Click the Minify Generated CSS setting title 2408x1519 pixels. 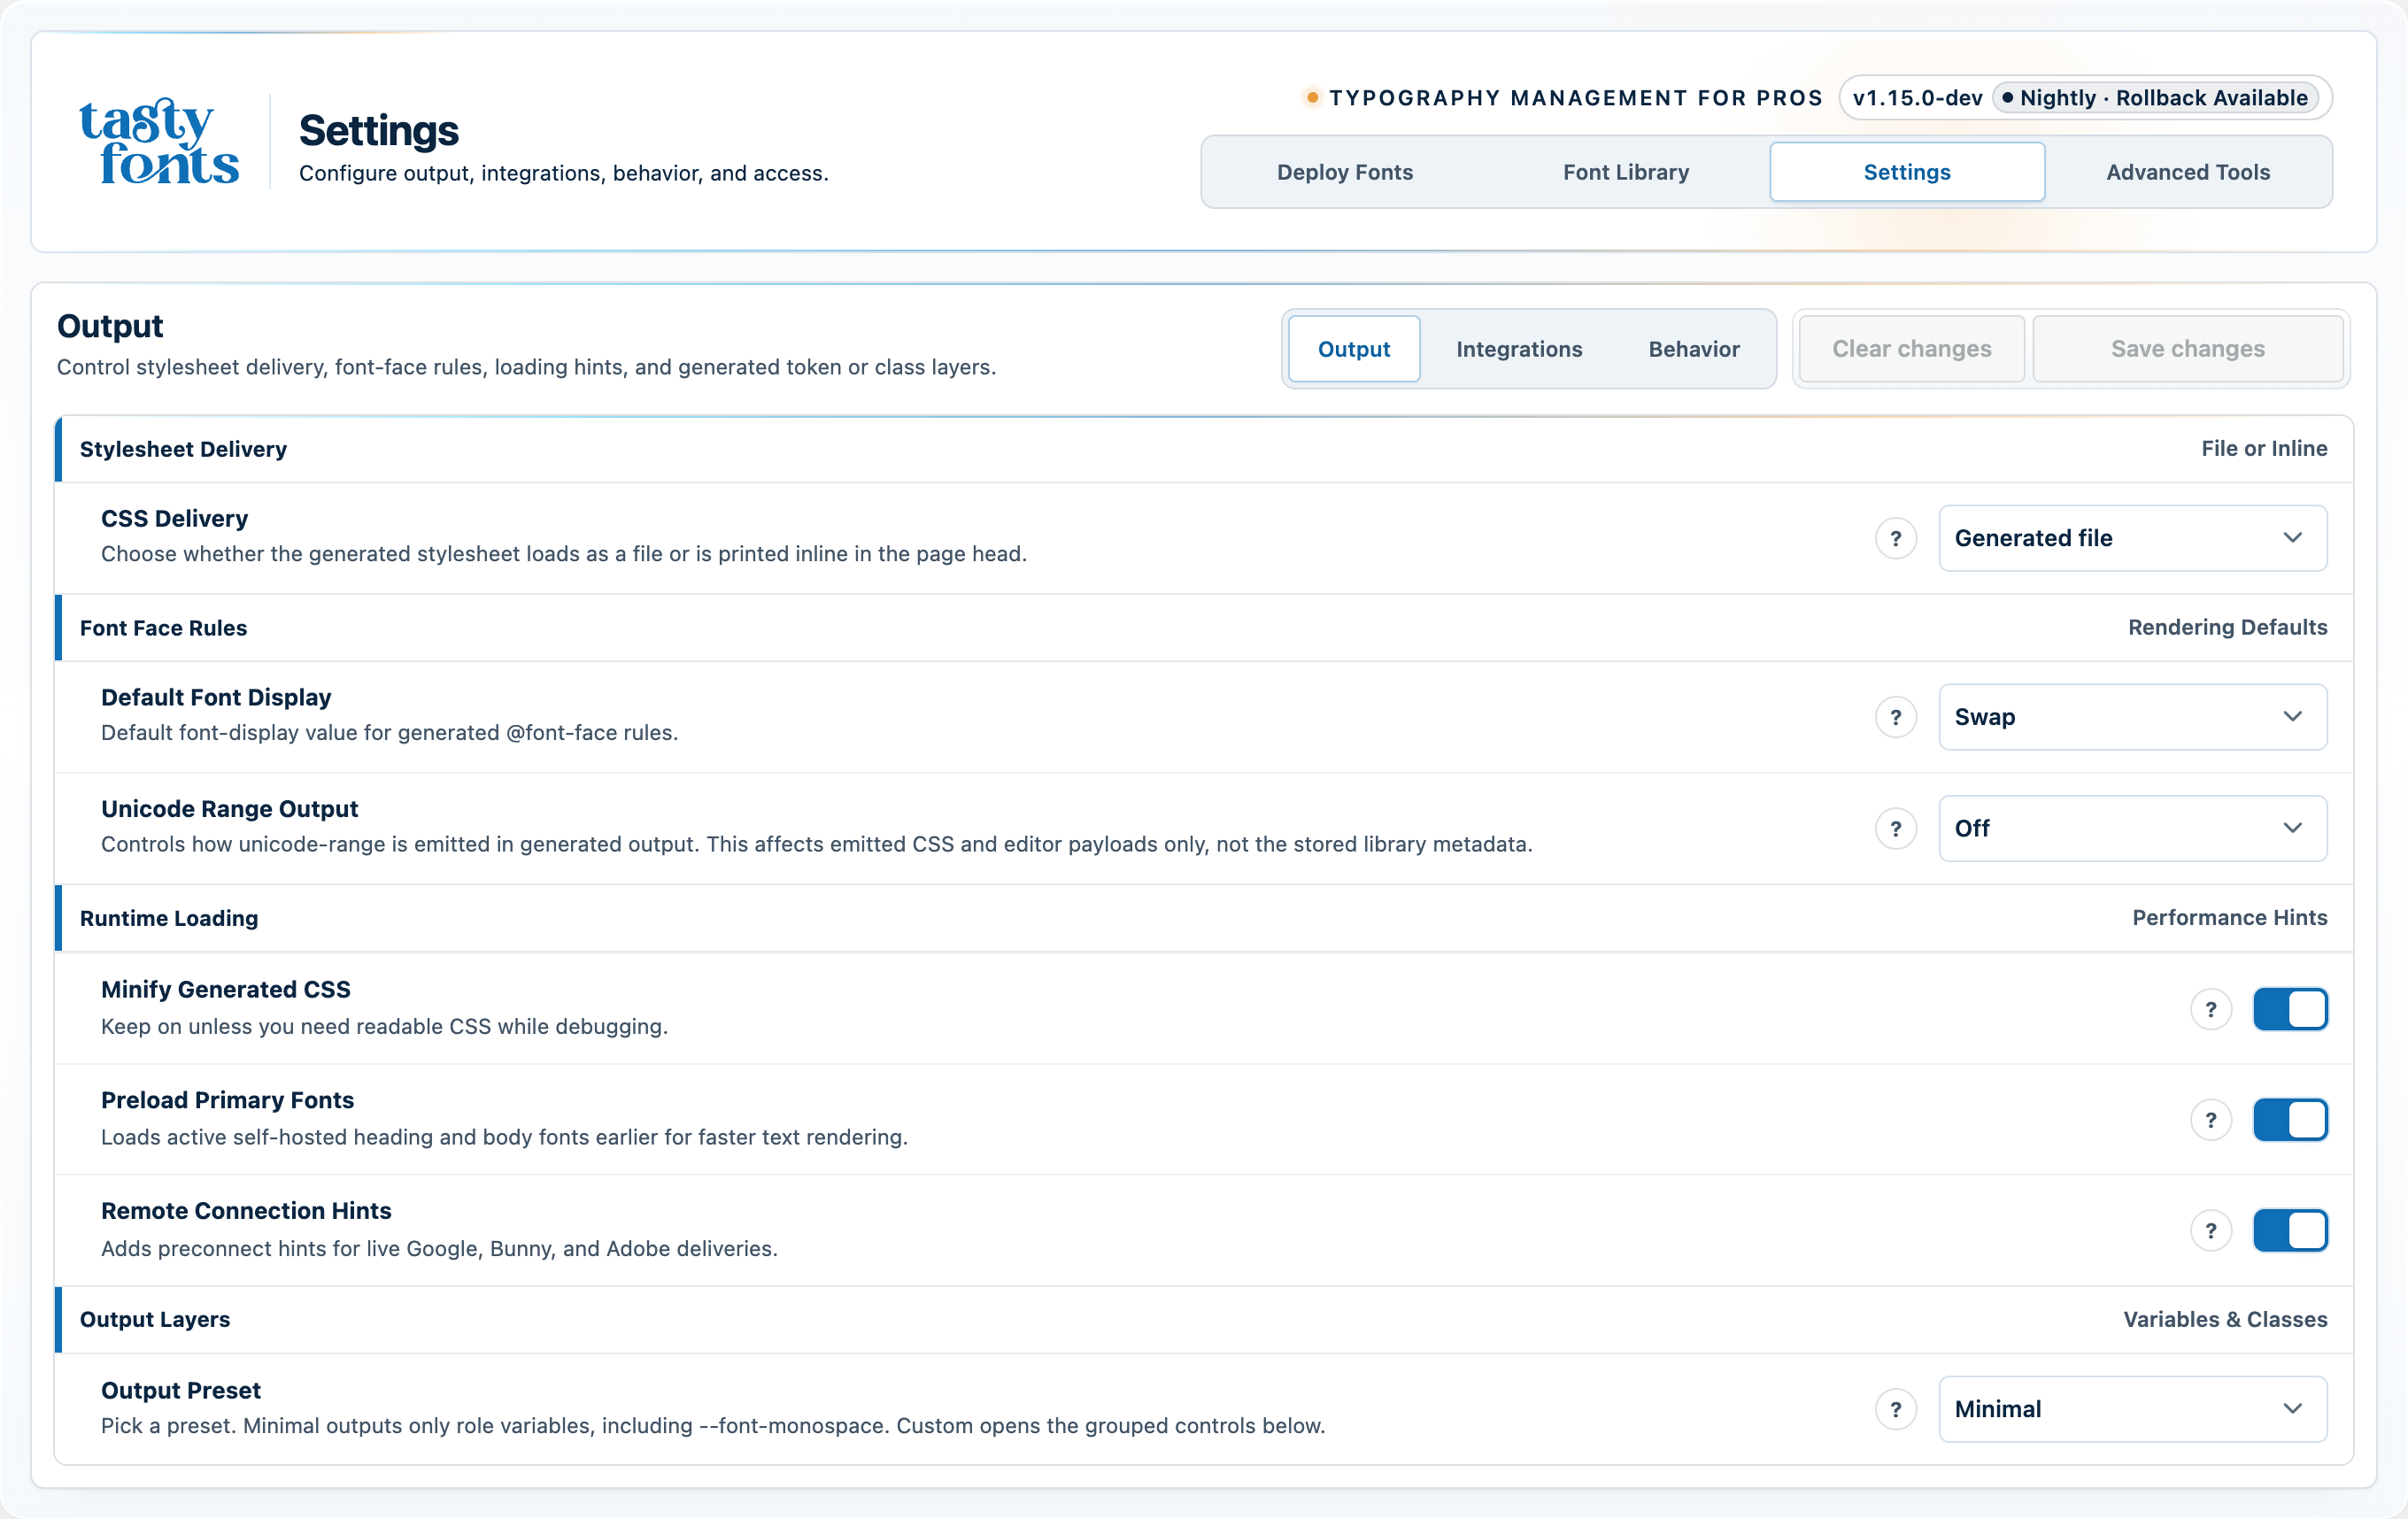226,989
